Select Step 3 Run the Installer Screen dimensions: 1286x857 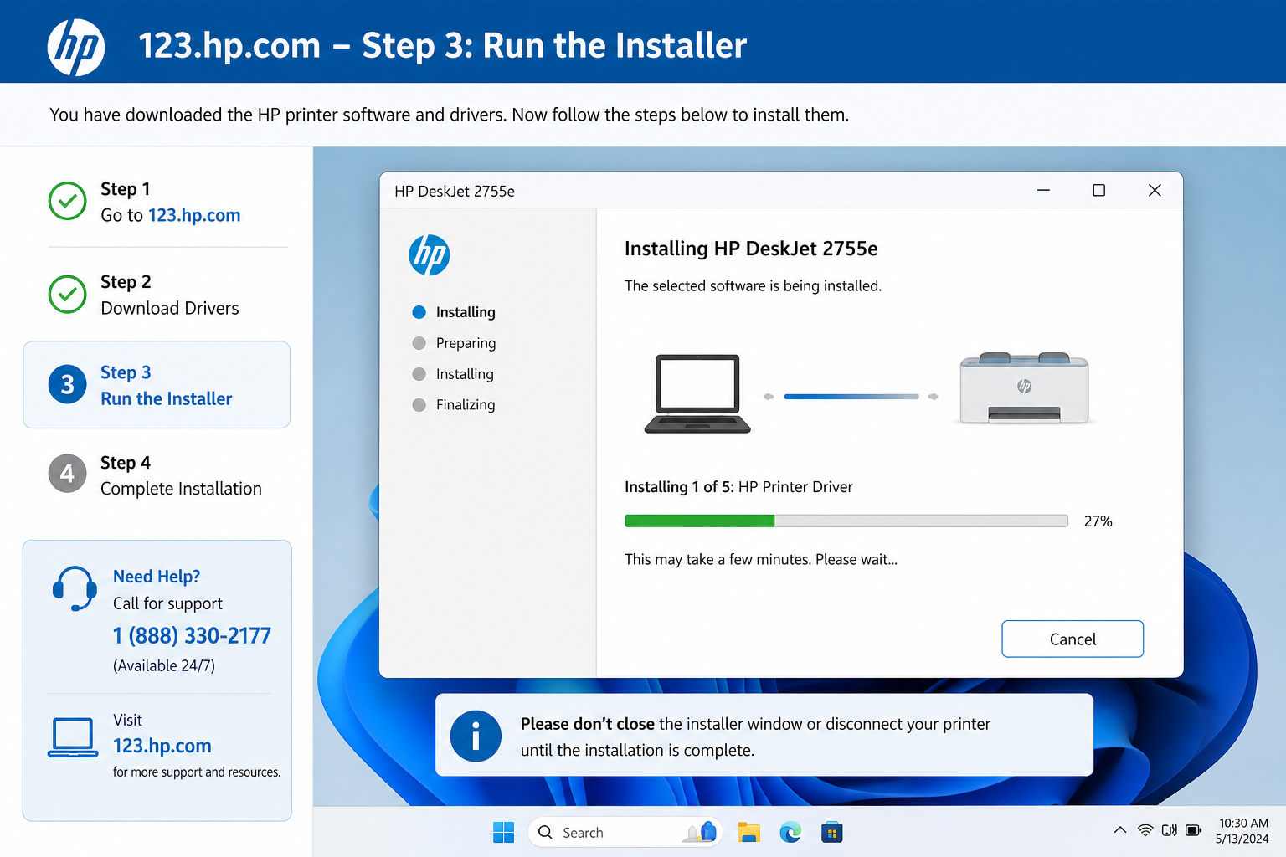157,385
